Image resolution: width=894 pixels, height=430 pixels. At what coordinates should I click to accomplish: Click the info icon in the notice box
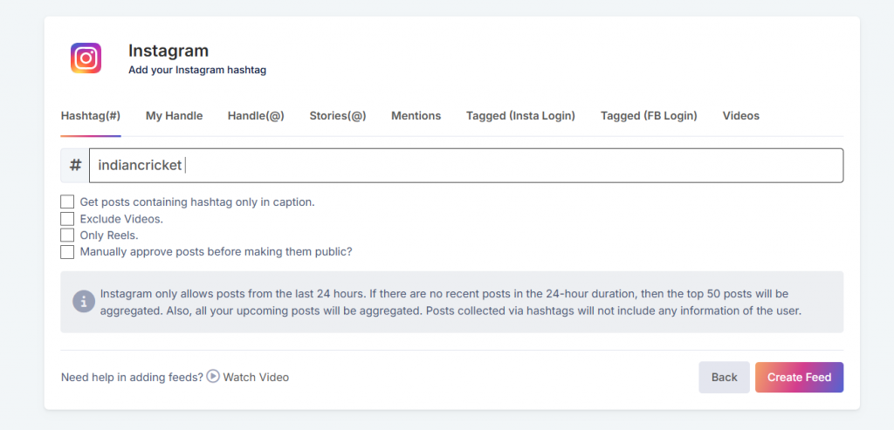pyautogui.click(x=84, y=302)
